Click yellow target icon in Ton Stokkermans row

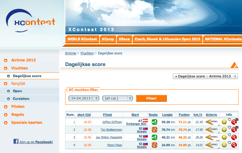click(x=224, y=130)
